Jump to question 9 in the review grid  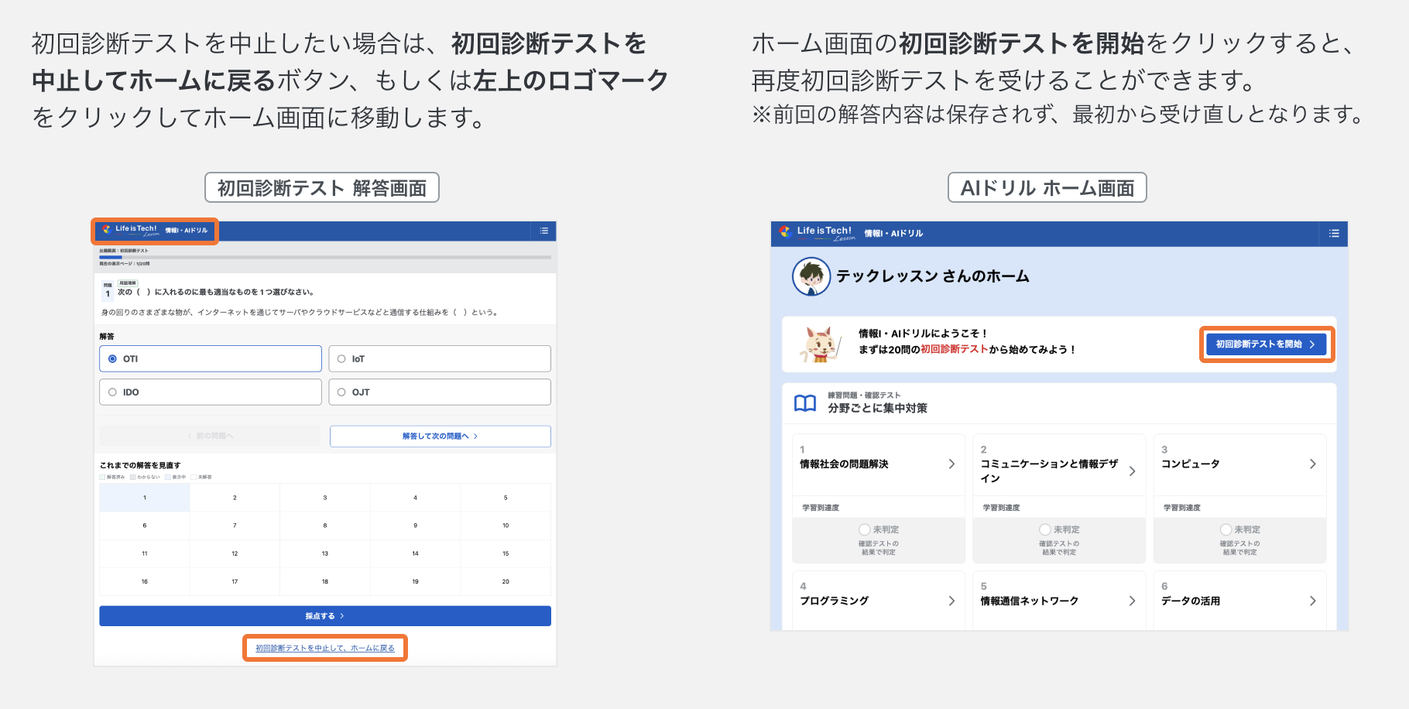coord(415,526)
